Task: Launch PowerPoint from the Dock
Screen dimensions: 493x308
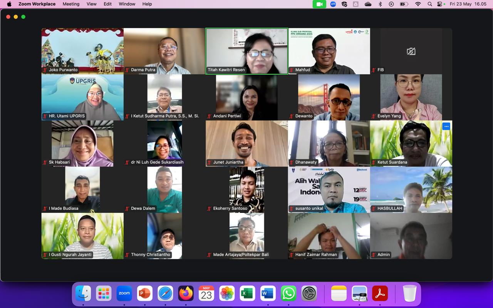Action: click(x=145, y=293)
